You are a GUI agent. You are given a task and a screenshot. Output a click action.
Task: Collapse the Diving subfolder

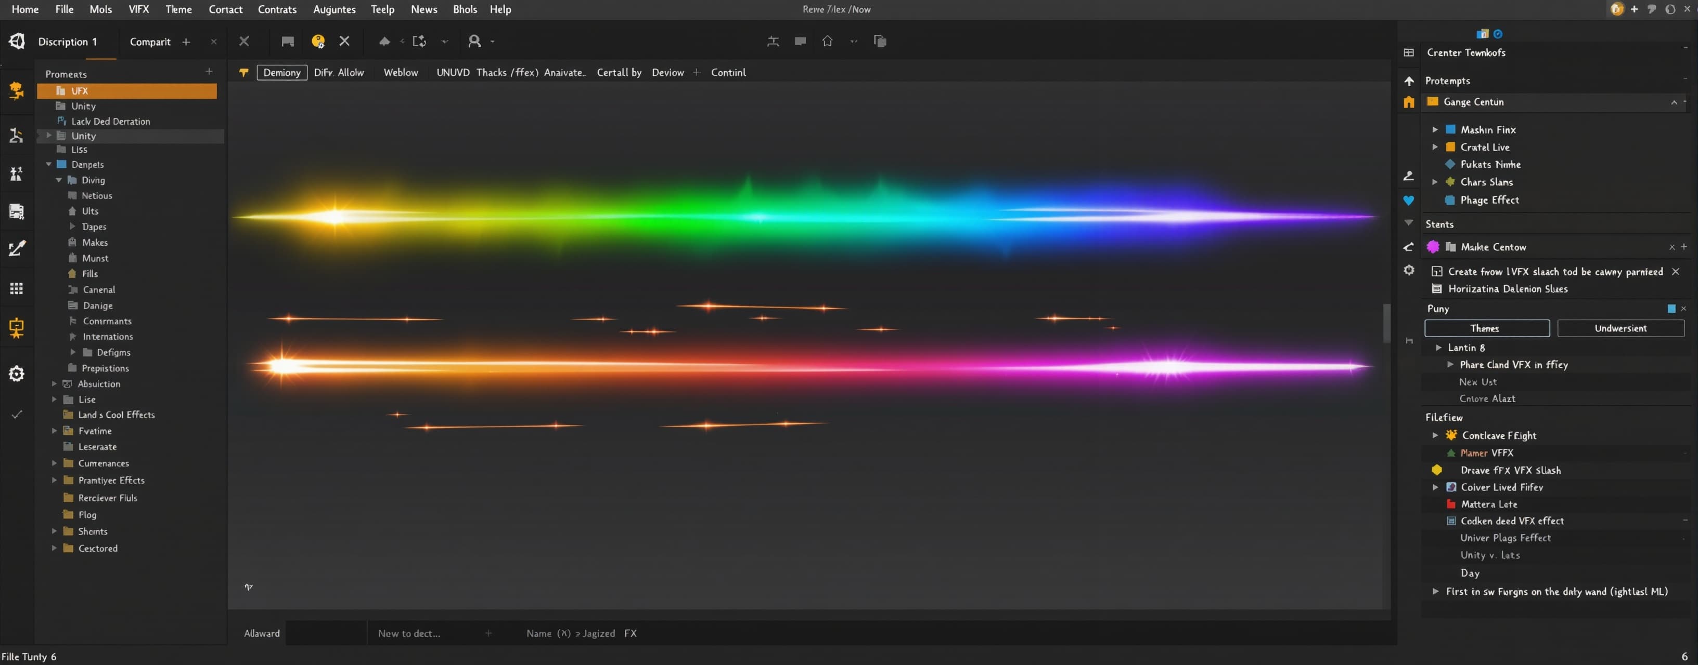point(59,180)
